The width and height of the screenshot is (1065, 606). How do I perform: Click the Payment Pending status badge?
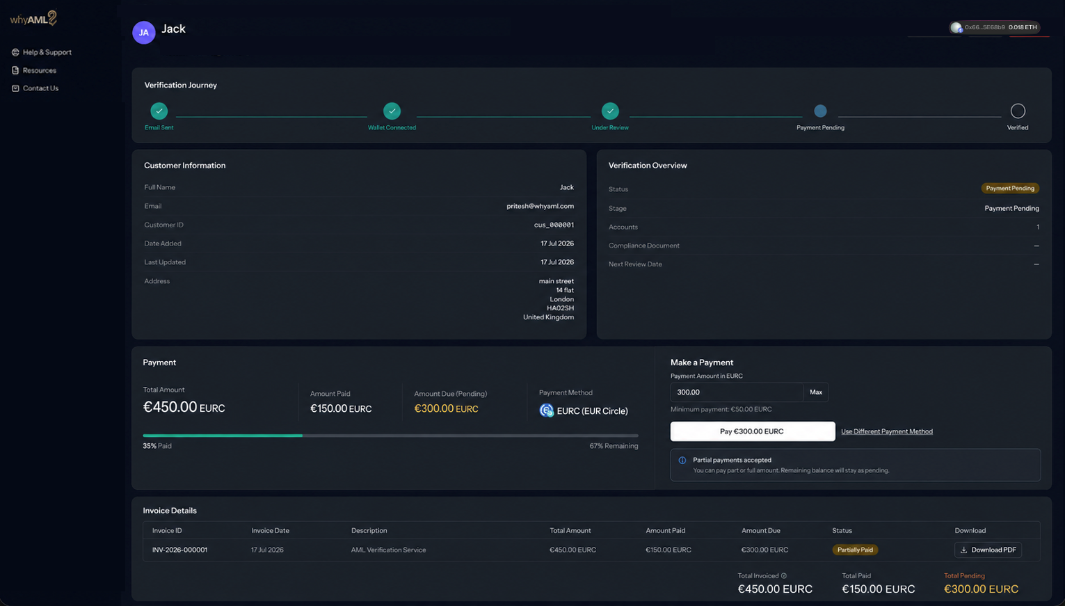1010,189
